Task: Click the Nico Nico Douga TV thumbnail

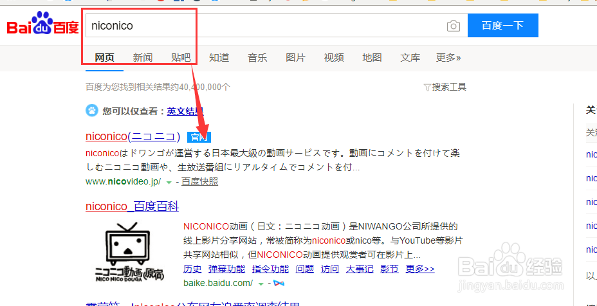Action: (129, 251)
